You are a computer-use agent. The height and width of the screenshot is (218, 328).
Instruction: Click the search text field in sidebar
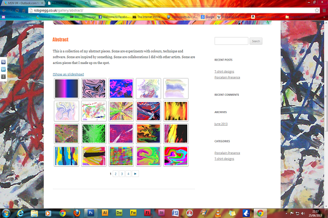coord(232,41)
